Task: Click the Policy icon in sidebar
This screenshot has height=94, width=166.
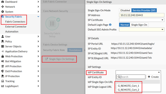Action: 3,41
